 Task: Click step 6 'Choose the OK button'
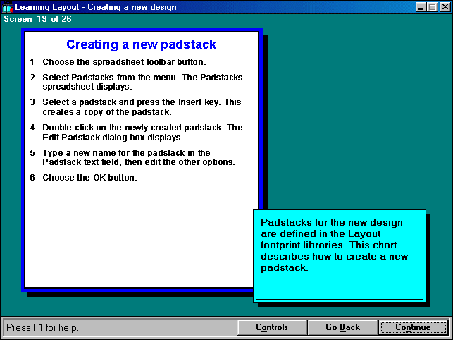(x=89, y=177)
